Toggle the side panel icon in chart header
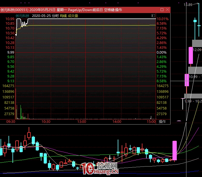The image size is (202, 177). [153, 16]
